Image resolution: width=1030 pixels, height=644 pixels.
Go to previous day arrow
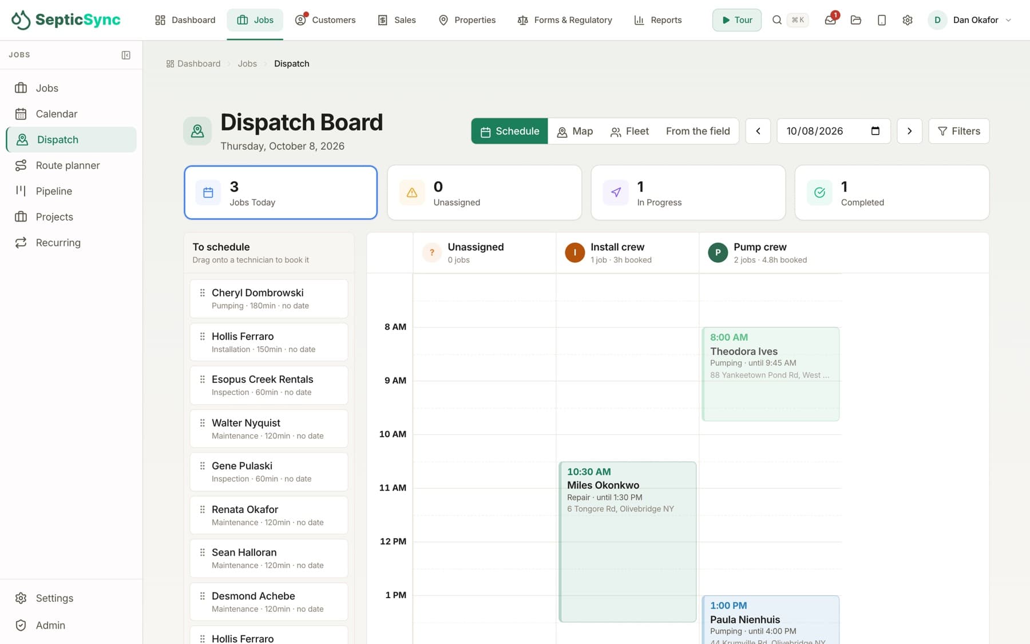click(758, 131)
